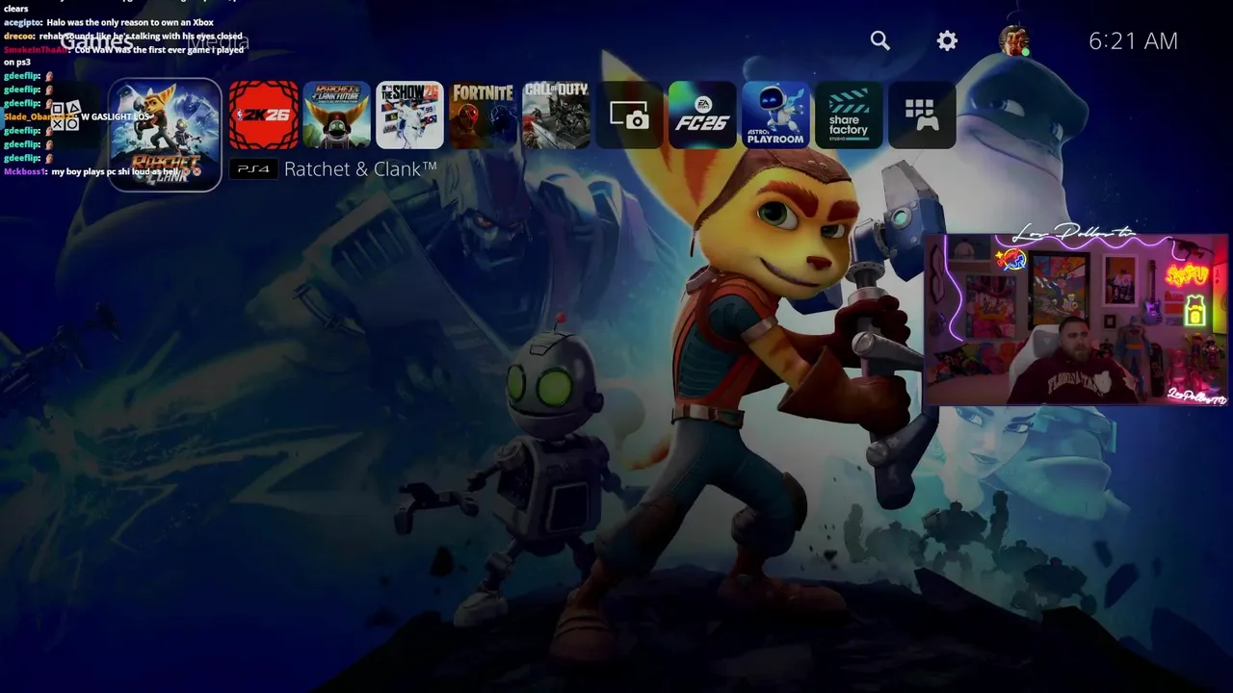
Task: Click the "Ratchet & Clank™" title text
Action: click(360, 169)
